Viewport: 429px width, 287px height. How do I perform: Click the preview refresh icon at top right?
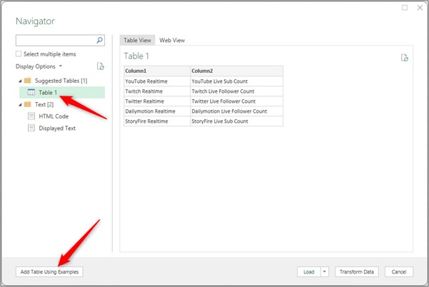(405, 58)
